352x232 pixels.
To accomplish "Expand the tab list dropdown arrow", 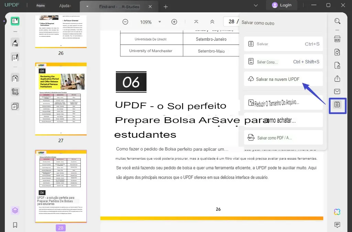I will pyautogui.click(x=87, y=7).
